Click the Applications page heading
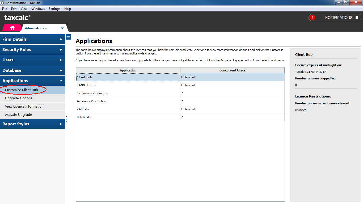 click(94, 41)
